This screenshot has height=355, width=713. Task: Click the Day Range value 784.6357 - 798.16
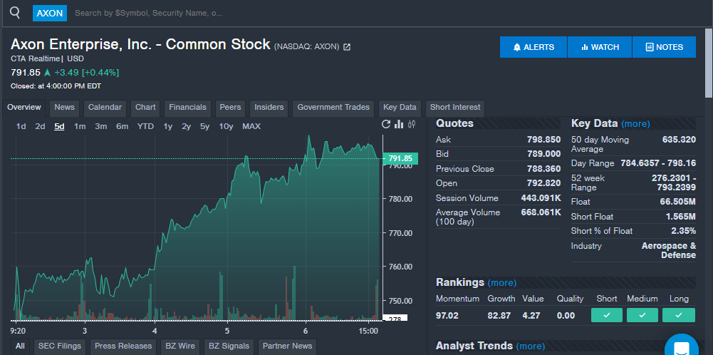point(658,163)
